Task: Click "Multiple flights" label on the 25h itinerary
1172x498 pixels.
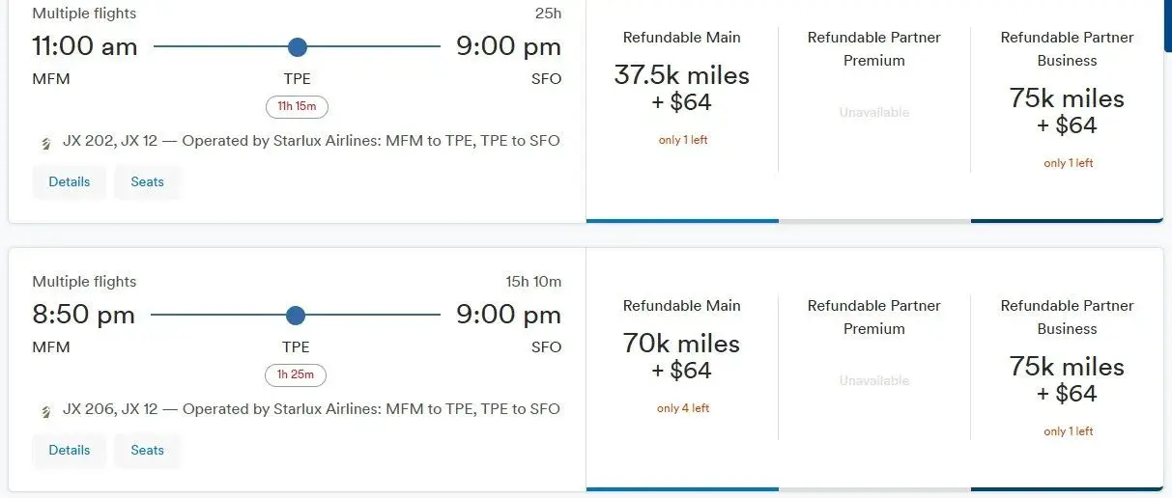Action: click(x=84, y=14)
